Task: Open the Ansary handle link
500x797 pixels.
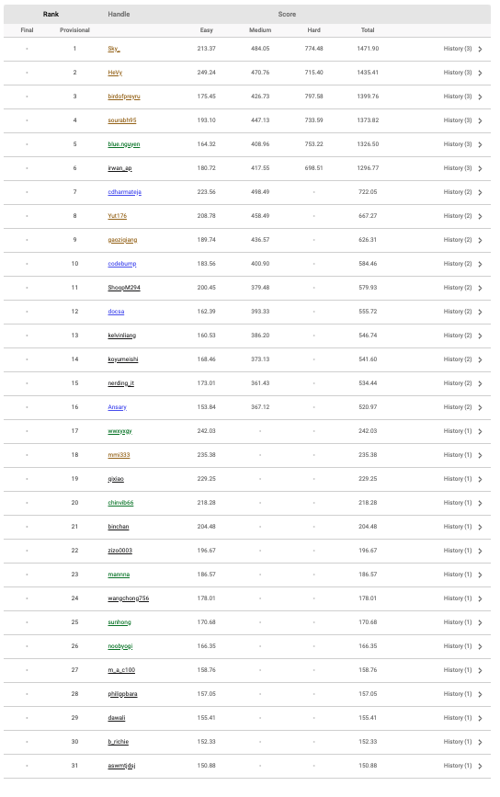Action: click(117, 407)
